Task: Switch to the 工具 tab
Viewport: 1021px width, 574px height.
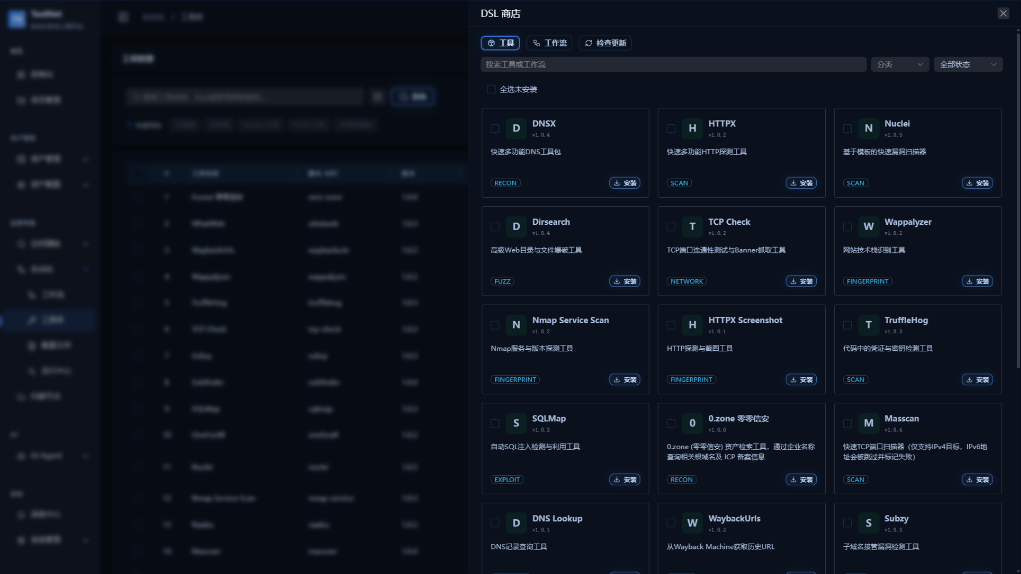Action: click(500, 43)
